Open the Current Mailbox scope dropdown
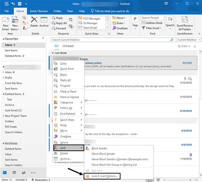The width and height of the screenshot is (202, 182). tap(189, 40)
